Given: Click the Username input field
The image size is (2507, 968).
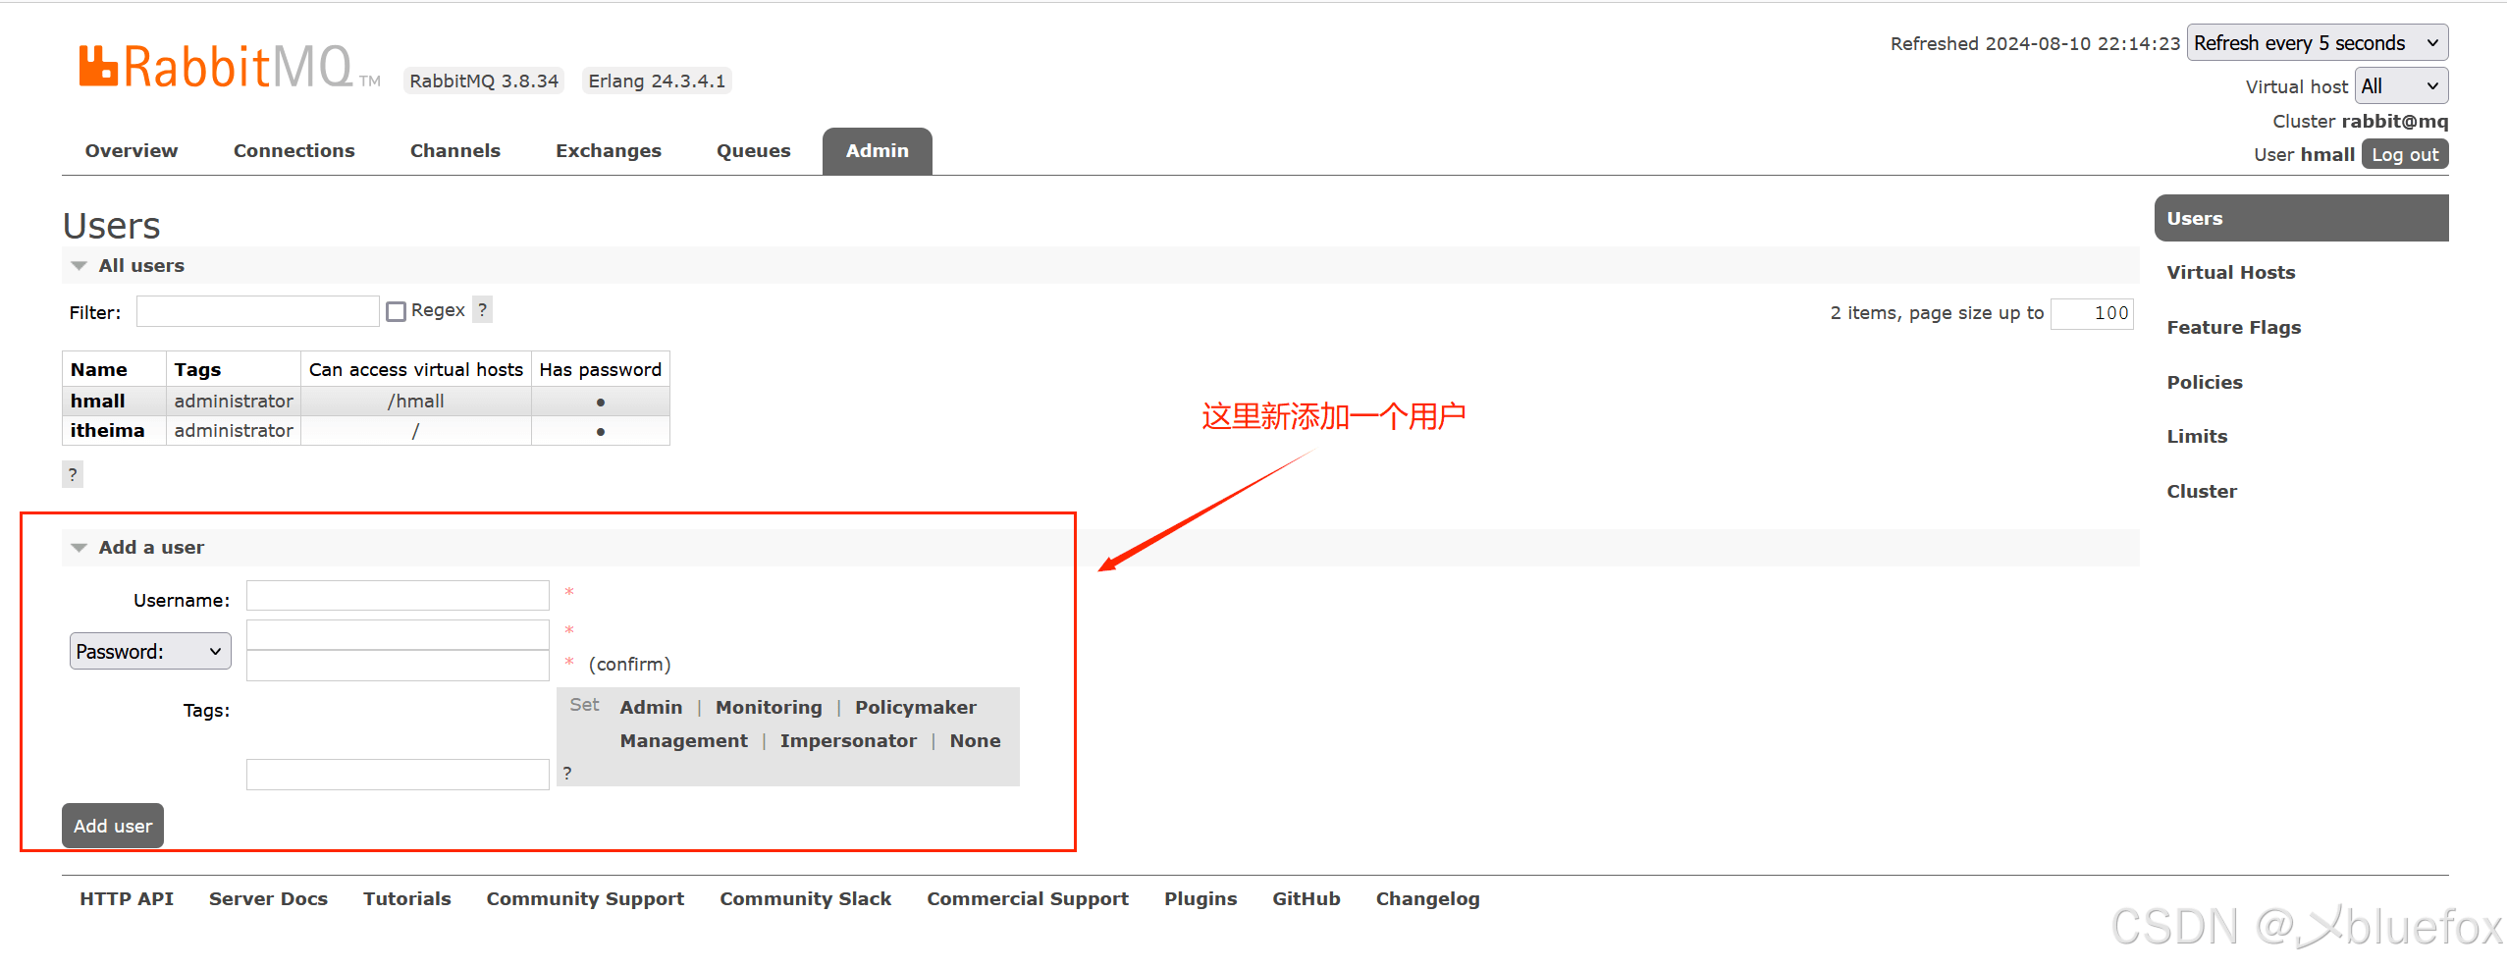Looking at the screenshot, I should [x=398, y=596].
